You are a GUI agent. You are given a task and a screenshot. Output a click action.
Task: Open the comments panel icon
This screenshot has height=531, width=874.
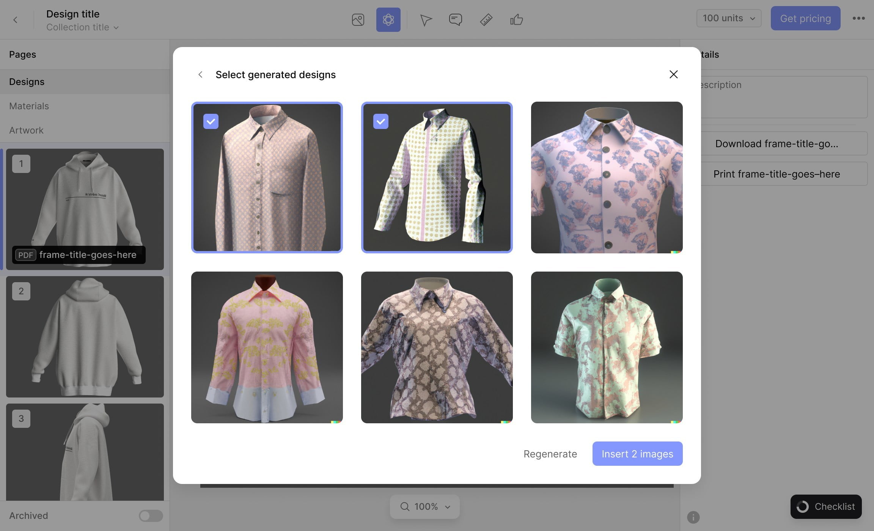pyautogui.click(x=456, y=19)
